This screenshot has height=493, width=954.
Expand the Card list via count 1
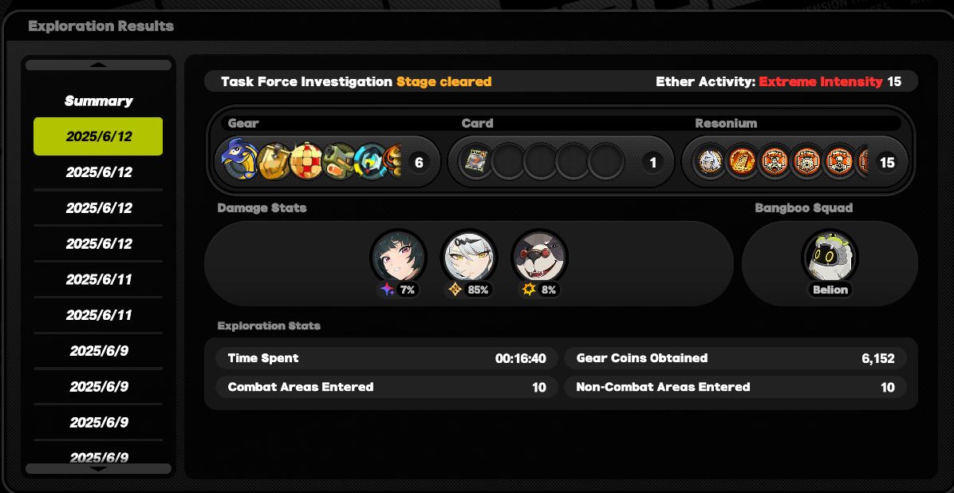coord(652,163)
